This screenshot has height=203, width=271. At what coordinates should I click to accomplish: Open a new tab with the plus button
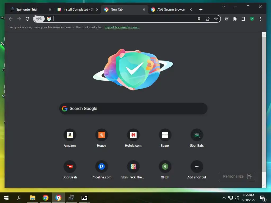(201, 10)
